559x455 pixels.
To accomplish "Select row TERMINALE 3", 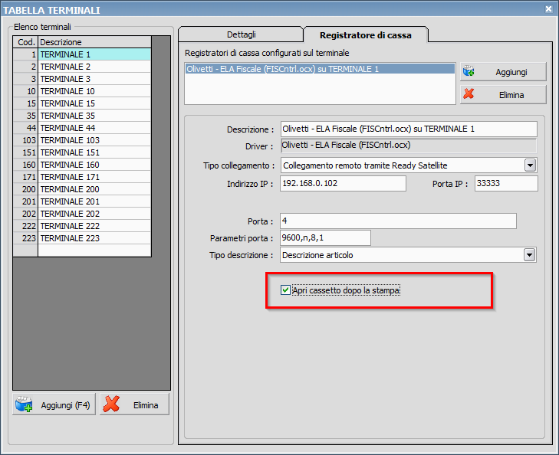I will (x=82, y=79).
